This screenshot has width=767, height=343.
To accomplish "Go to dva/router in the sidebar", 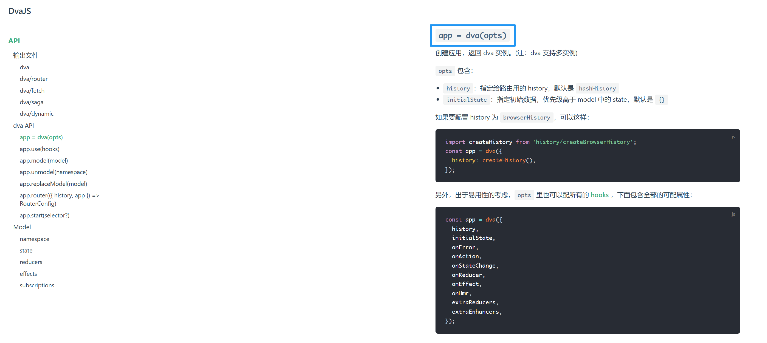I will tap(34, 79).
